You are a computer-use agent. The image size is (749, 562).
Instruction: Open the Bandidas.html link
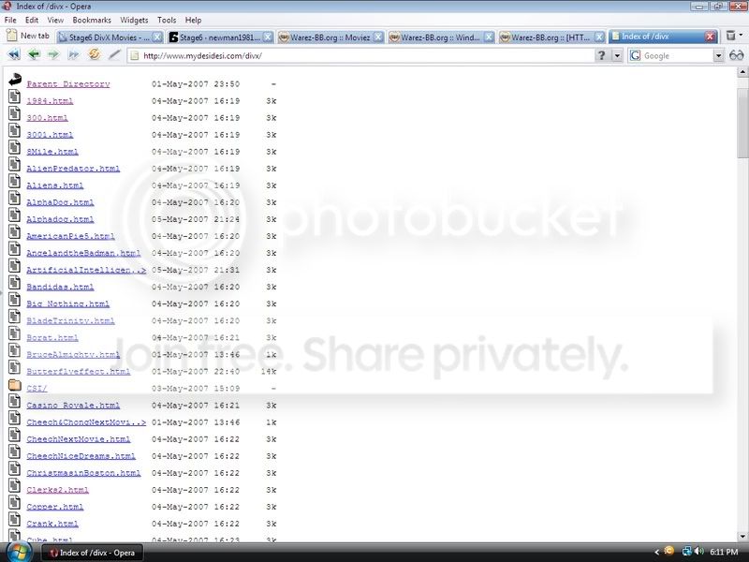[x=60, y=287]
